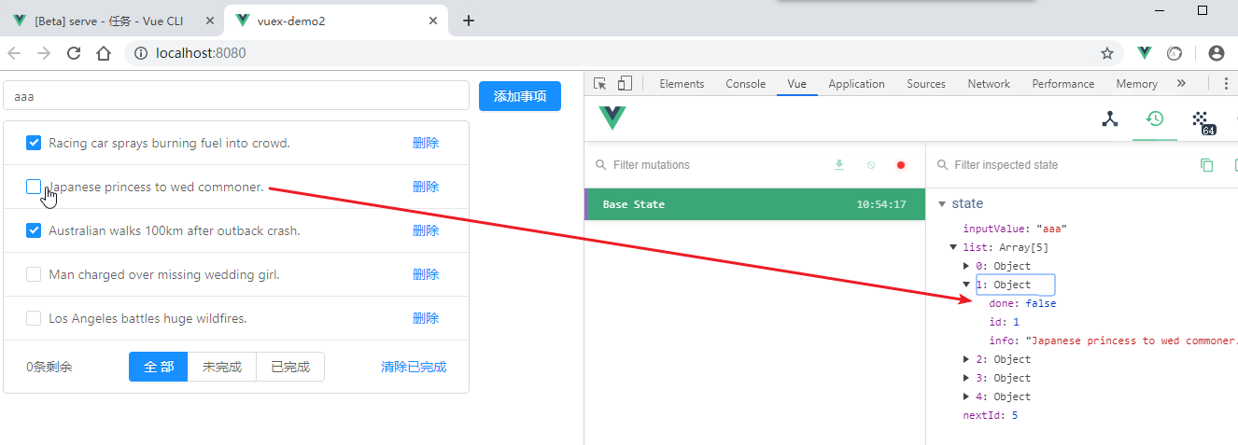
Task: Focus the Filter mutations search field
Action: pyautogui.click(x=710, y=165)
